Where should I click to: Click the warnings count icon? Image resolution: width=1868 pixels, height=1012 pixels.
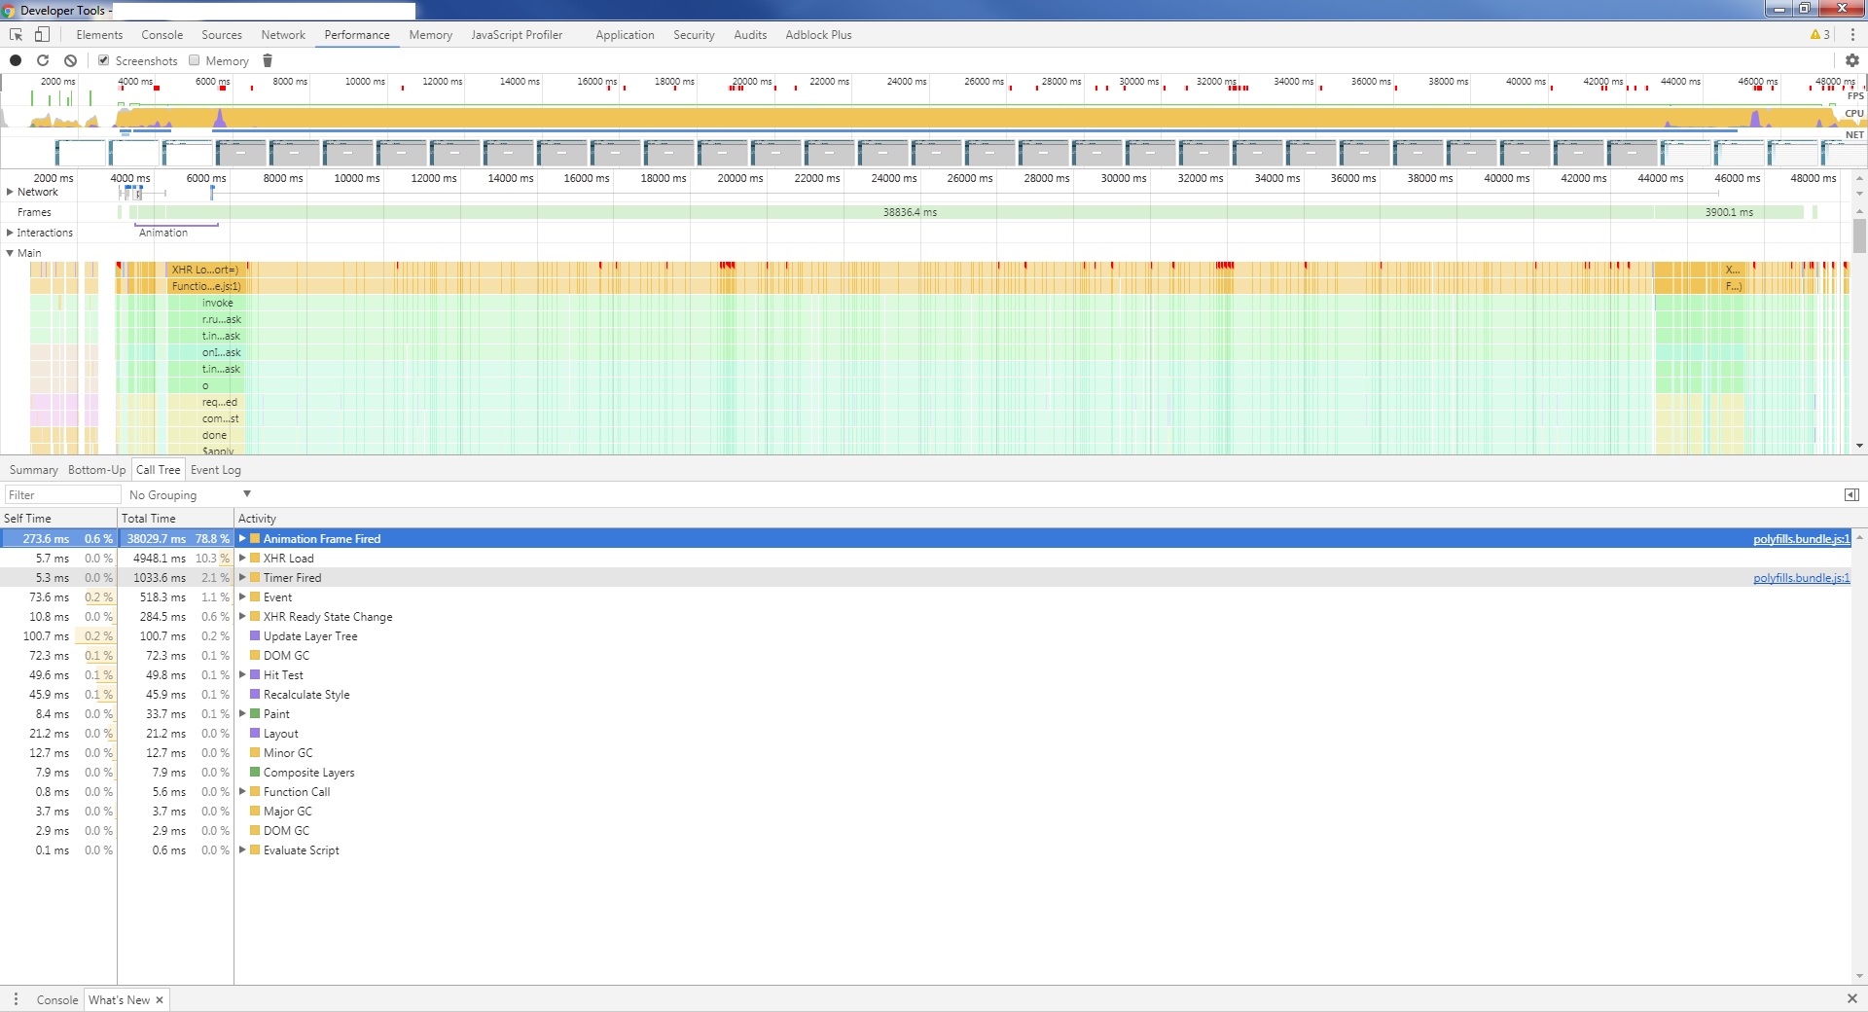point(1819,35)
